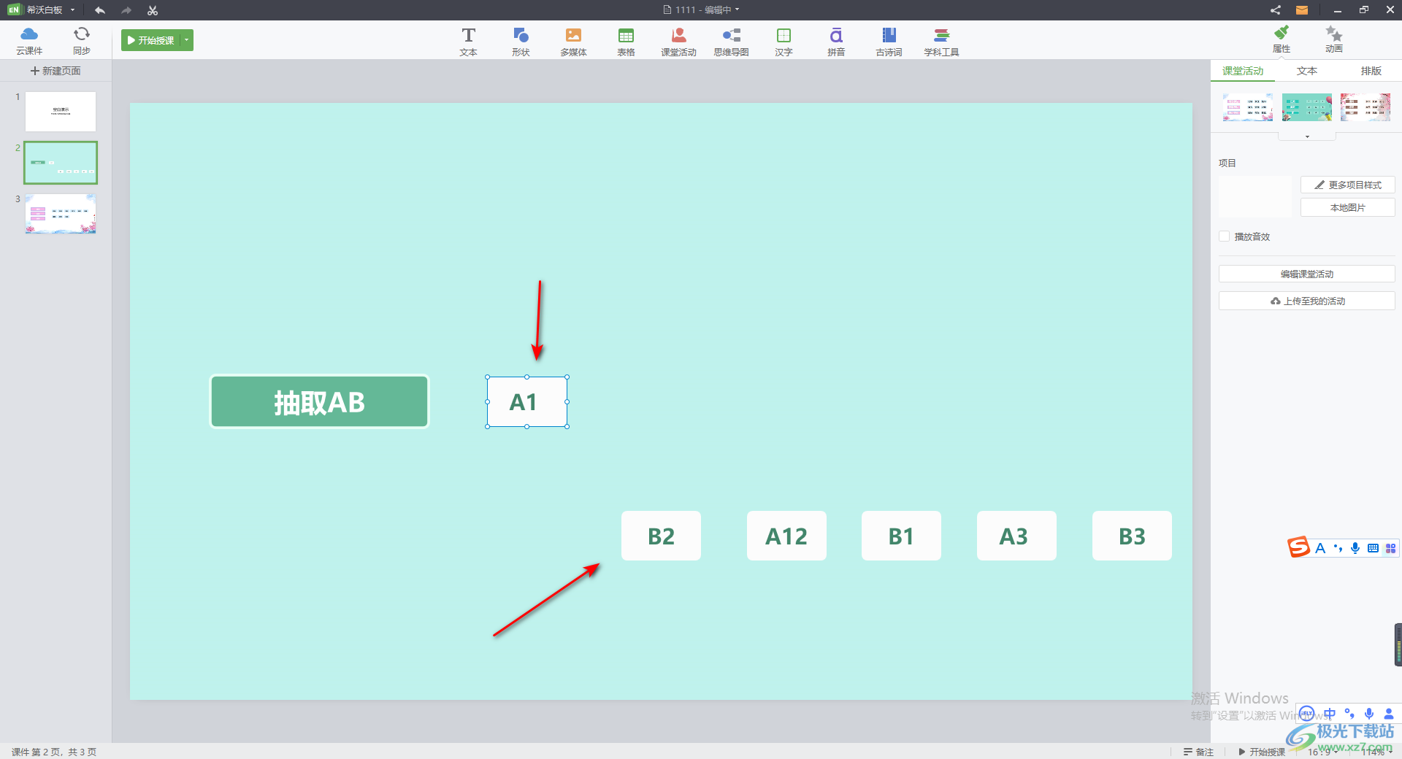This screenshot has height=759, width=1402.
Task: Open the Sogou soft keyboard icon
Action: tap(1373, 548)
